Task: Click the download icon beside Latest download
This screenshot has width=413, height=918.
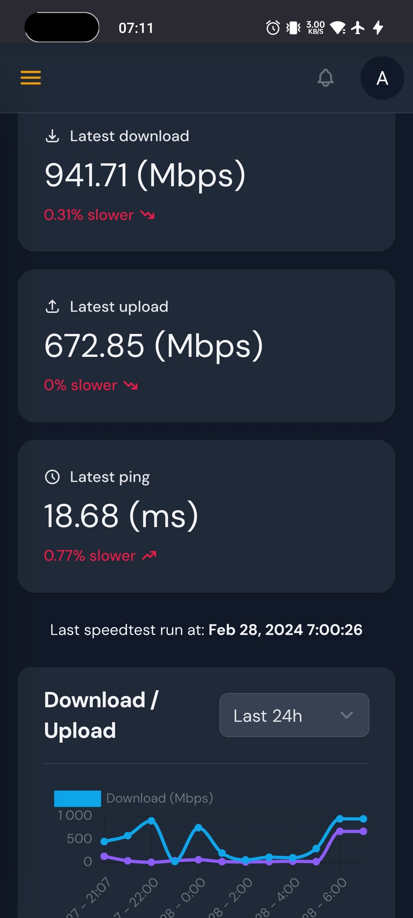Action: (52, 136)
